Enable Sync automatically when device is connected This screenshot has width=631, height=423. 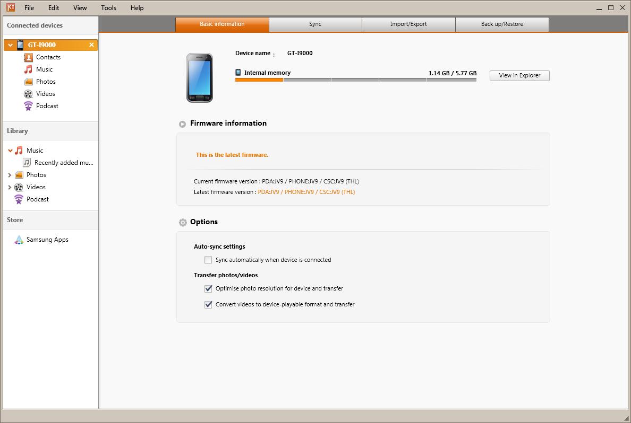(x=208, y=260)
